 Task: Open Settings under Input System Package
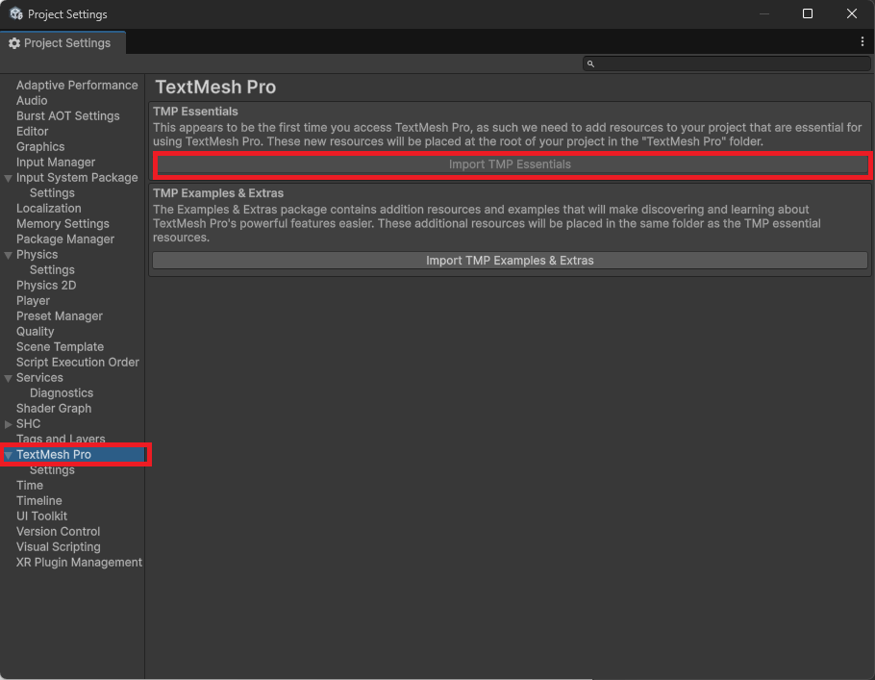pos(52,192)
